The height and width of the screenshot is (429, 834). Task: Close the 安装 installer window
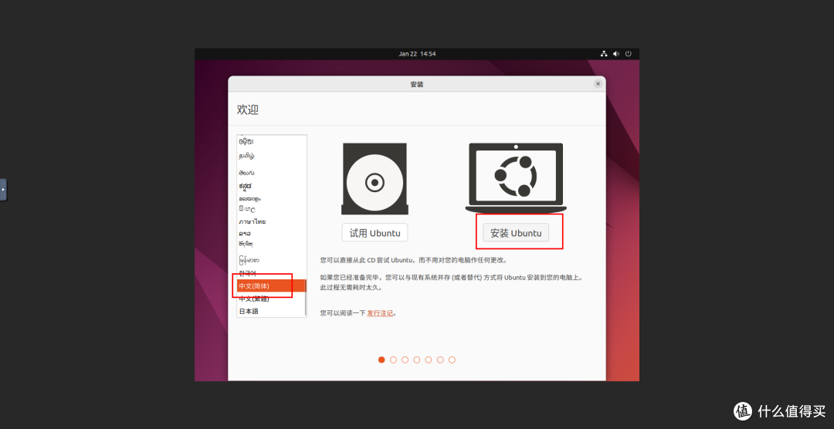click(x=598, y=84)
